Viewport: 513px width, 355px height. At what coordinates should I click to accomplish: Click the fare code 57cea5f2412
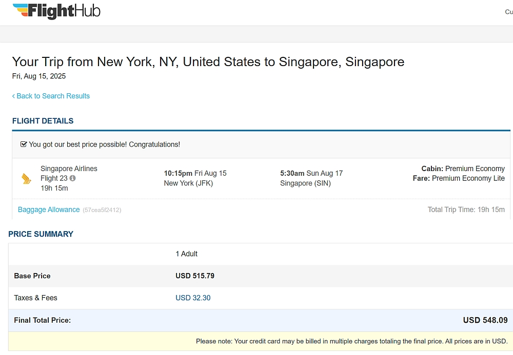click(x=102, y=210)
